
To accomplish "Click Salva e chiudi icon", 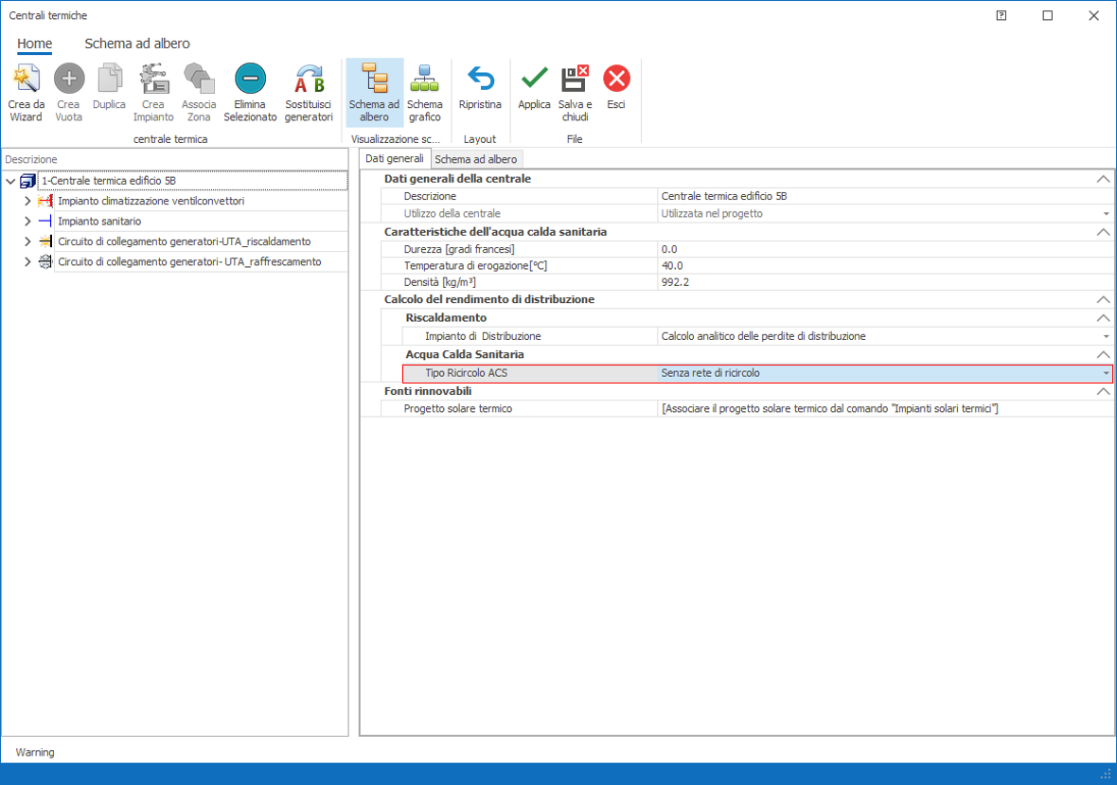I will (x=575, y=79).
